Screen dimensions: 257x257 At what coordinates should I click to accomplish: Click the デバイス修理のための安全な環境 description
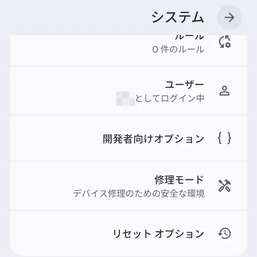point(139,193)
